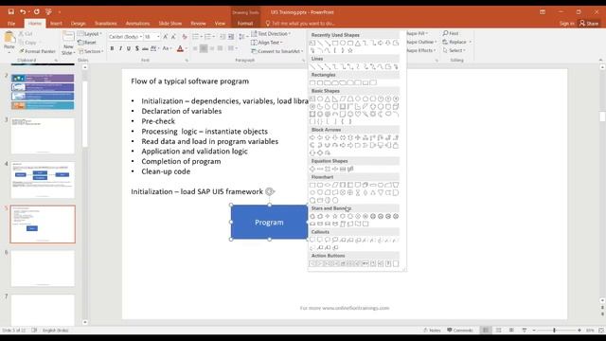Switch to Reading View in status bar
Screen dimensions: 606x341
[511, 331]
